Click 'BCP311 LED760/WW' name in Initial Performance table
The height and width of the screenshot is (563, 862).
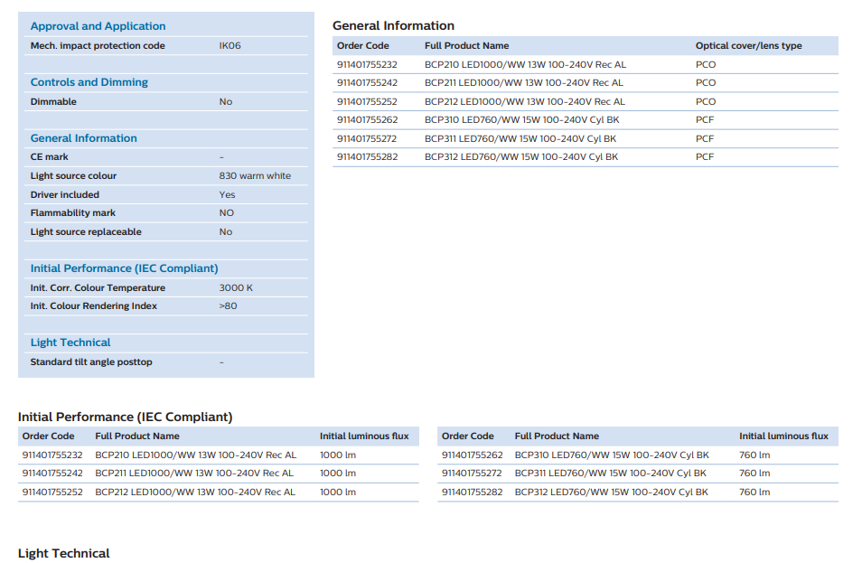click(610, 473)
